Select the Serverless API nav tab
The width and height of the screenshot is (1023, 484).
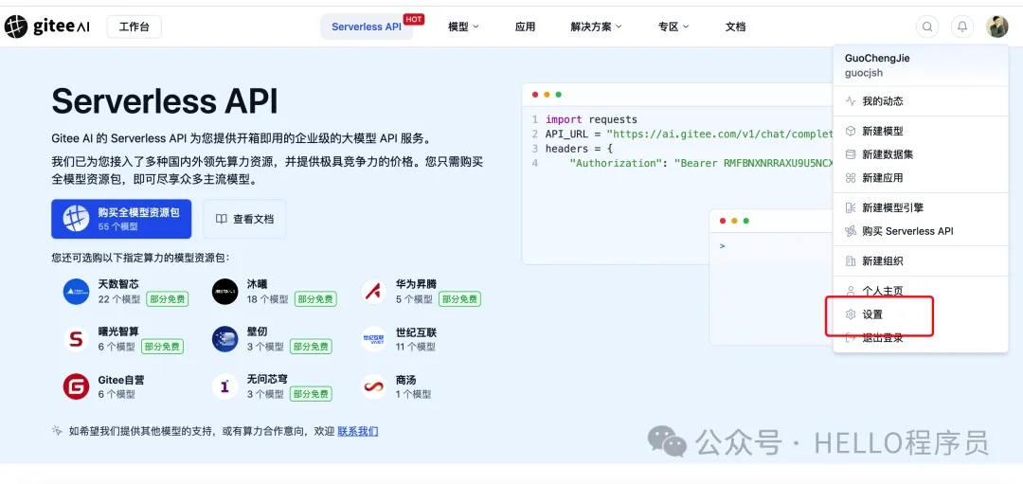[366, 27]
